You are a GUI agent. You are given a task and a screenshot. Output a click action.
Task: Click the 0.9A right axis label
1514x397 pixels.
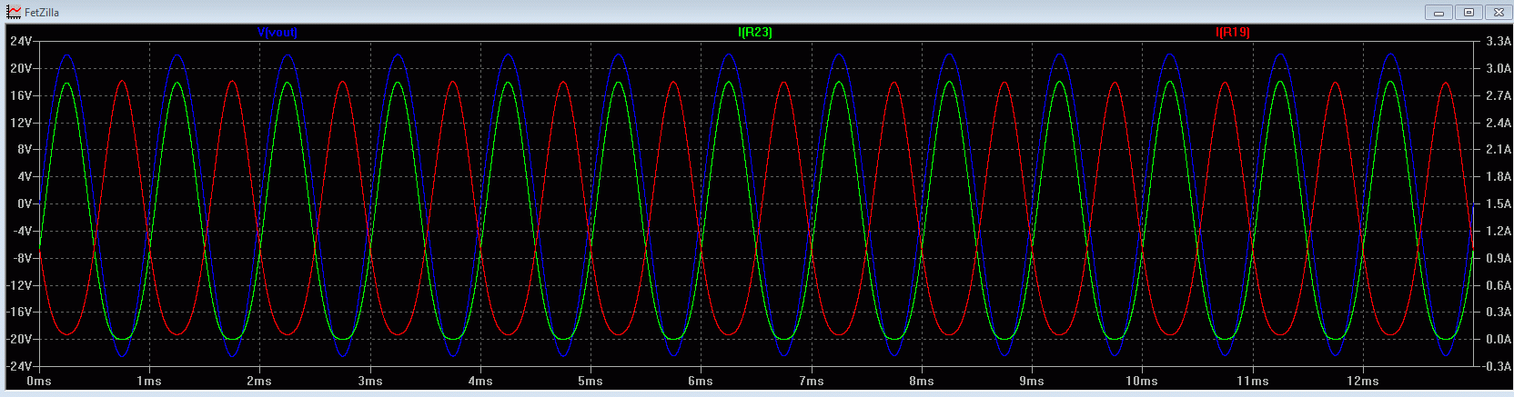1498,258
